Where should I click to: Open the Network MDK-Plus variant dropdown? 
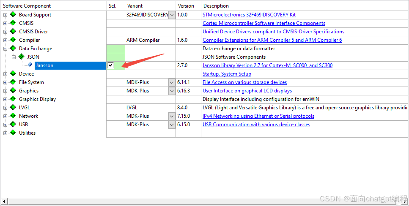pos(172,116)
